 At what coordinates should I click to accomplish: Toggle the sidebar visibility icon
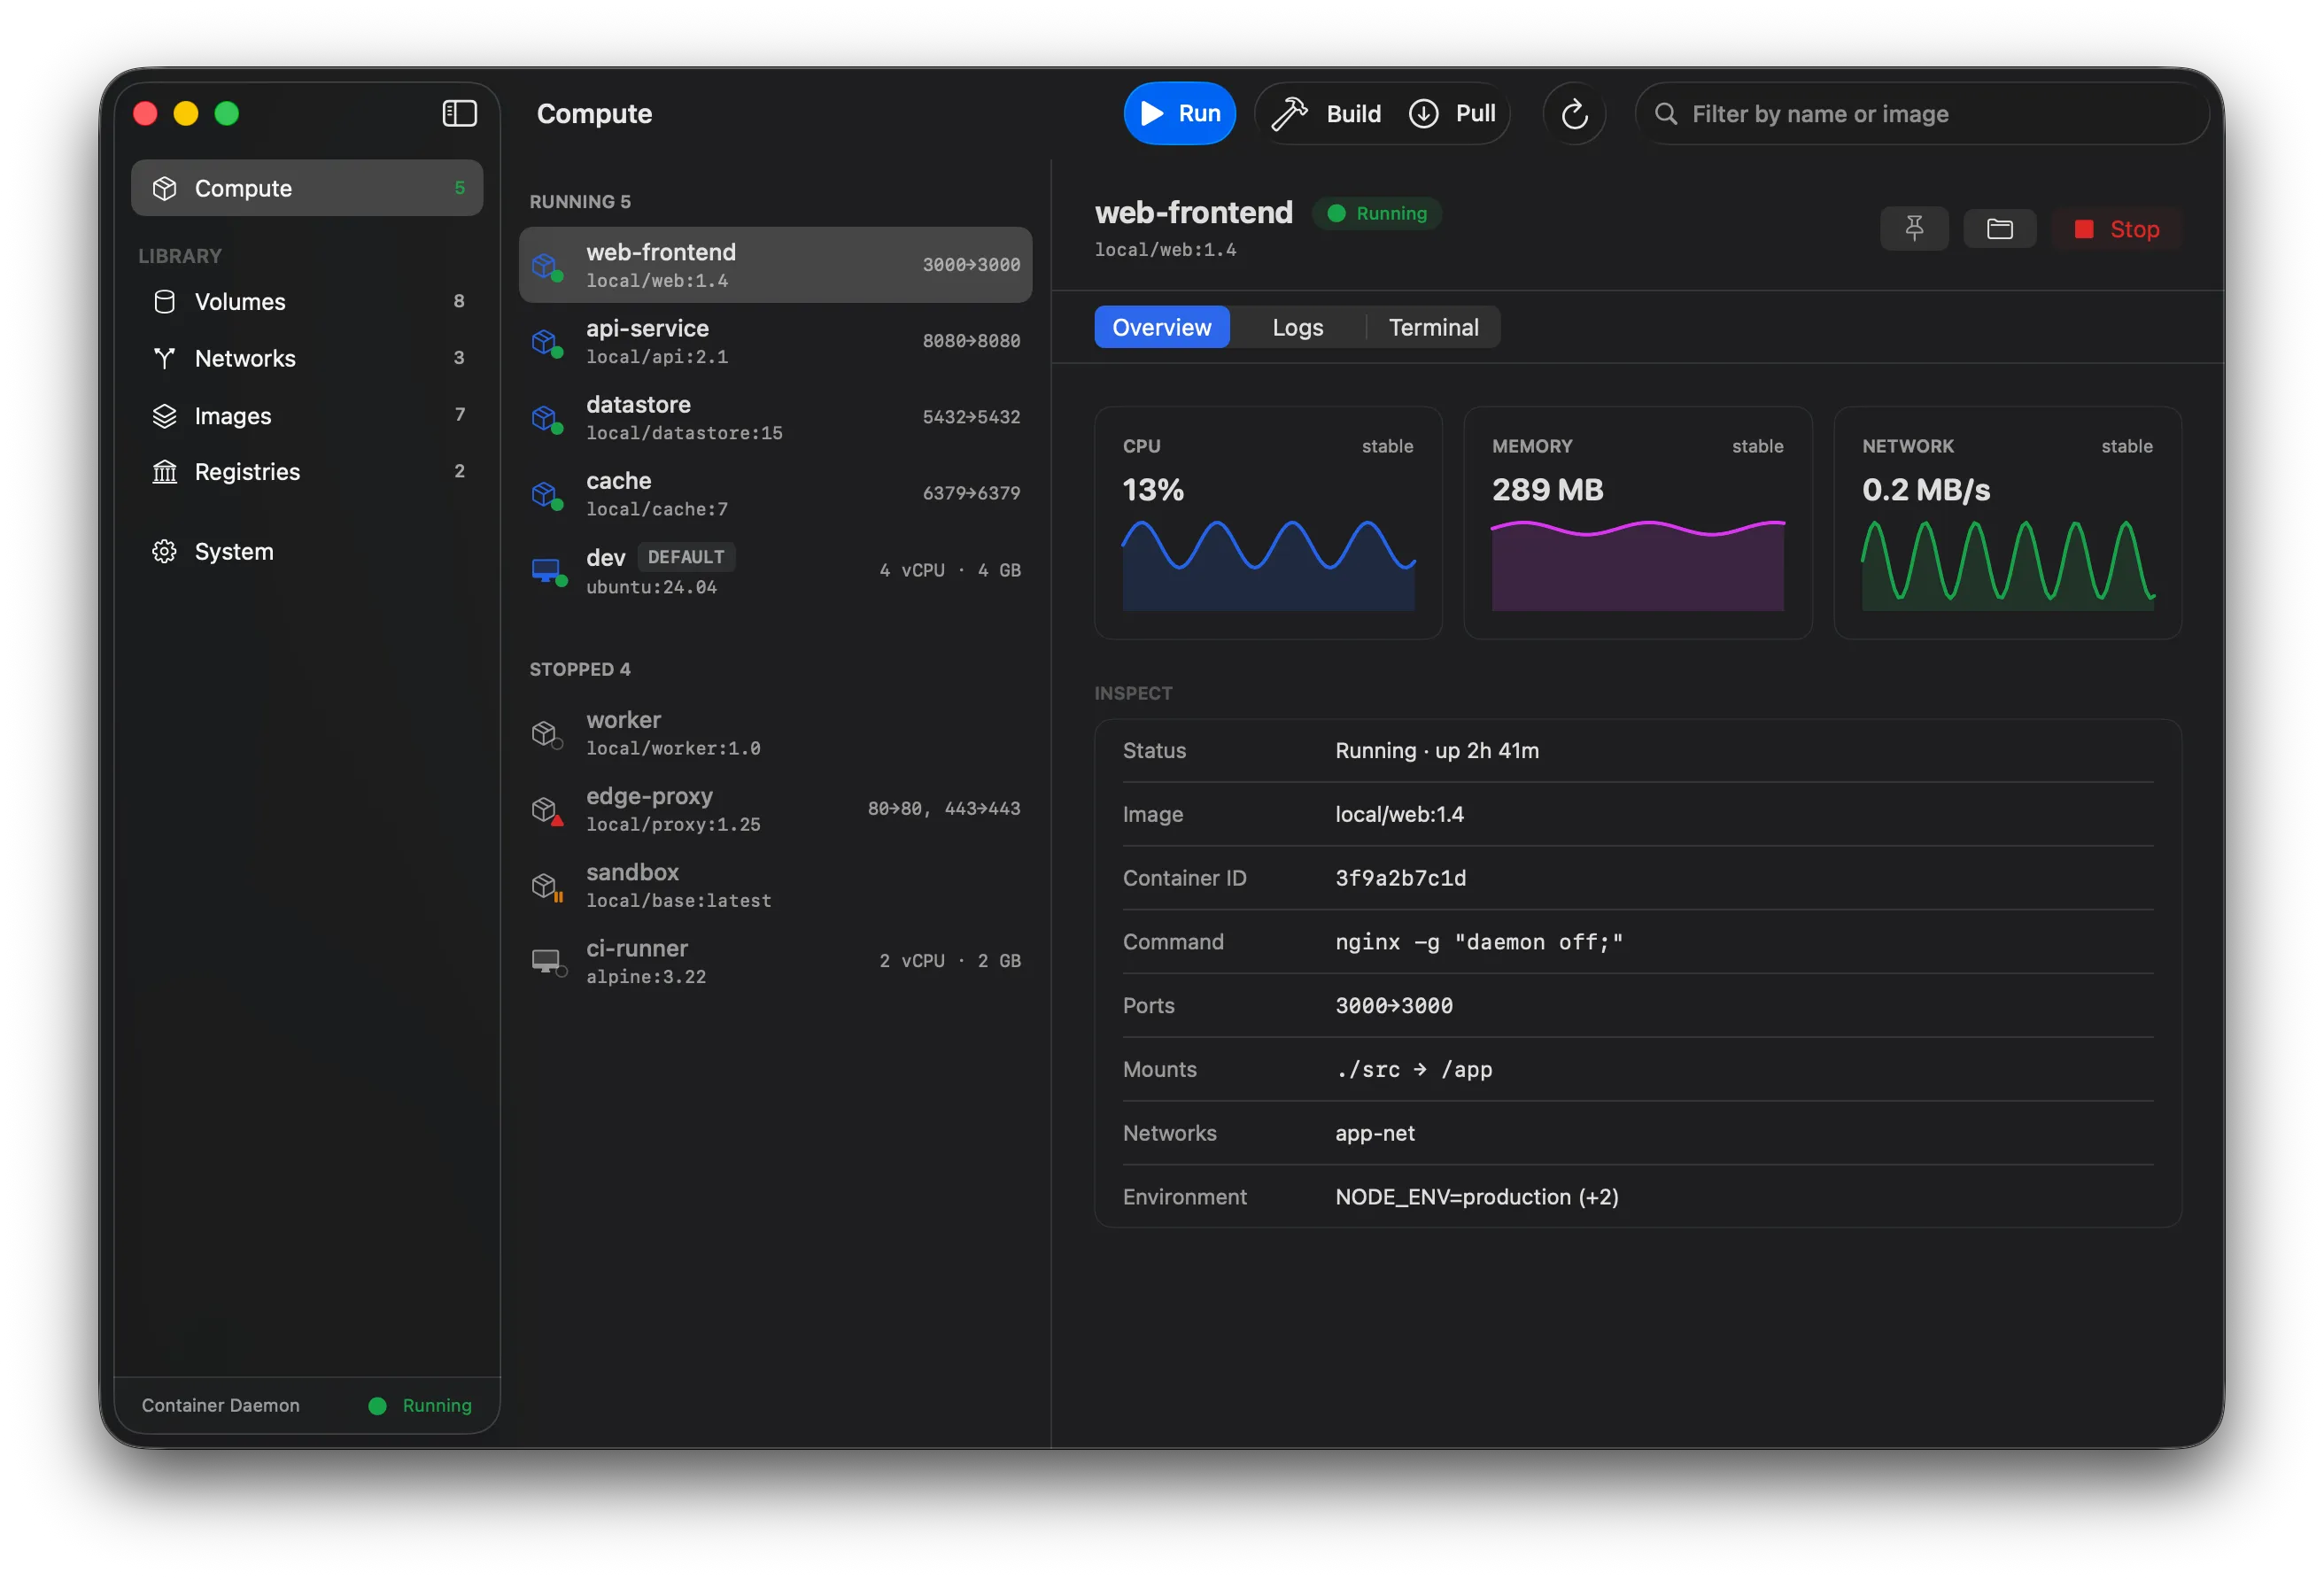(459, 114)
